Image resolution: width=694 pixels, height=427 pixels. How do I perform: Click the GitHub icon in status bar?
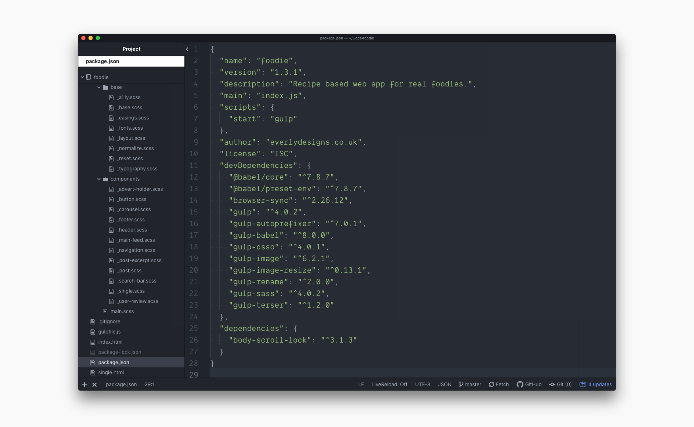click(x=520, y=384)
